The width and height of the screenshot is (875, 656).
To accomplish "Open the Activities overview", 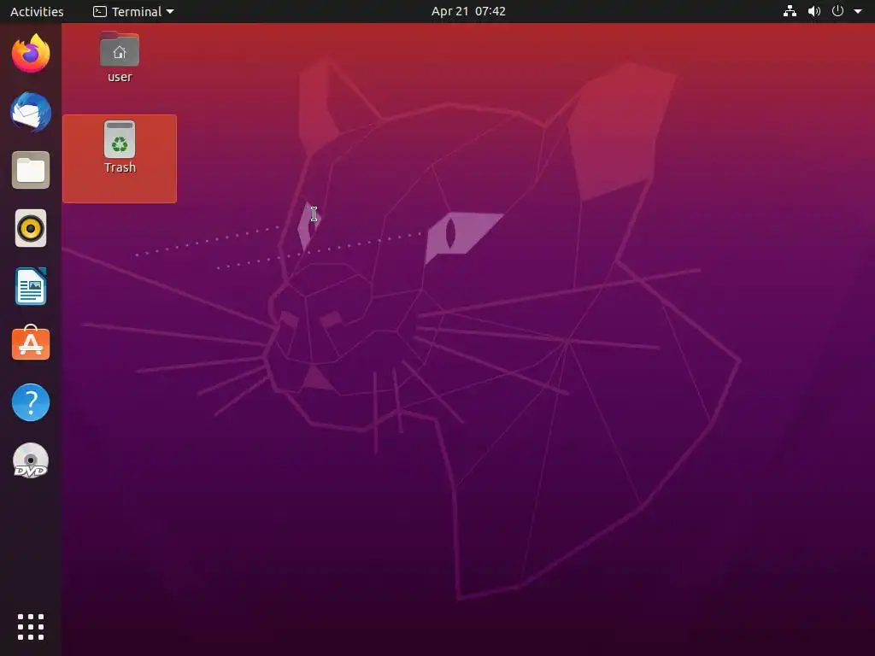I will click(37, 11).
